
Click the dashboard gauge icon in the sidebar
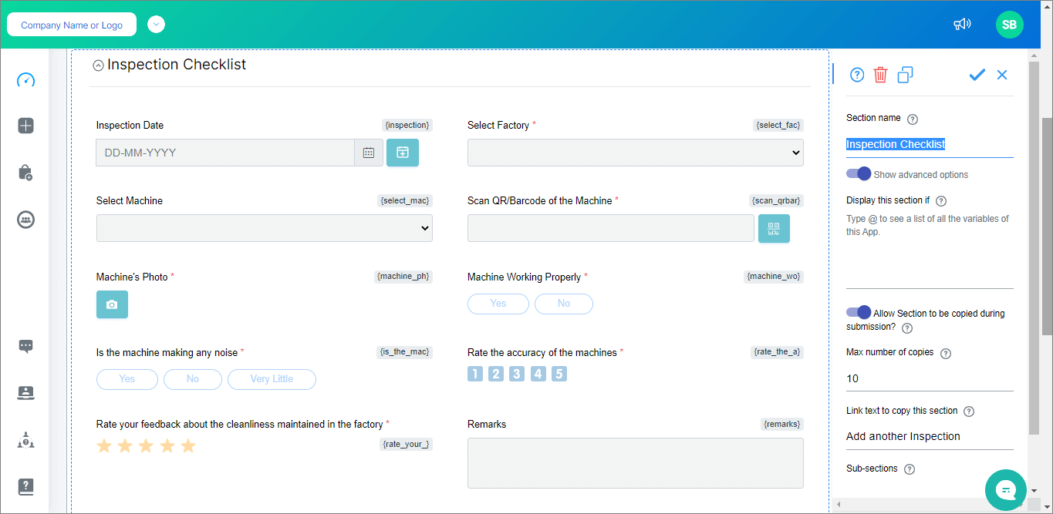tap(25, 79)
